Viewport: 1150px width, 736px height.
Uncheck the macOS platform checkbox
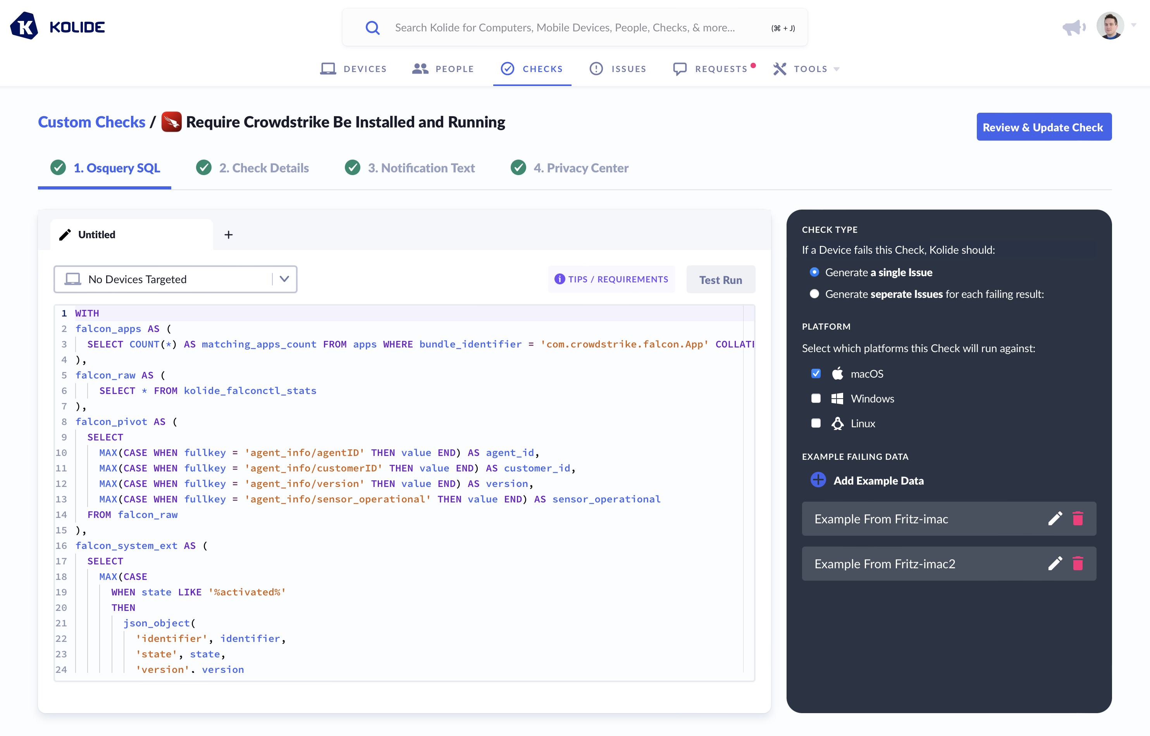815,373
